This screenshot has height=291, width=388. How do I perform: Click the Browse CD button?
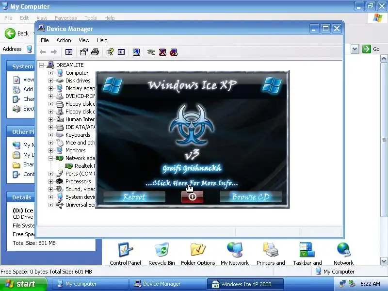coord(251,197)
